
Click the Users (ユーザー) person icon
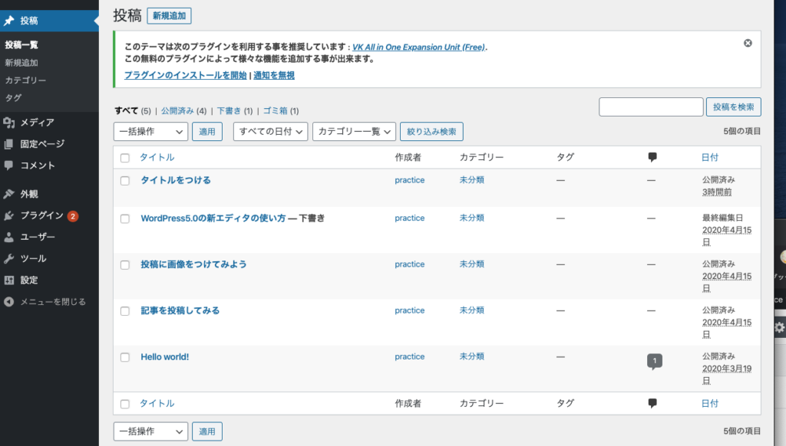click(8, 237)
